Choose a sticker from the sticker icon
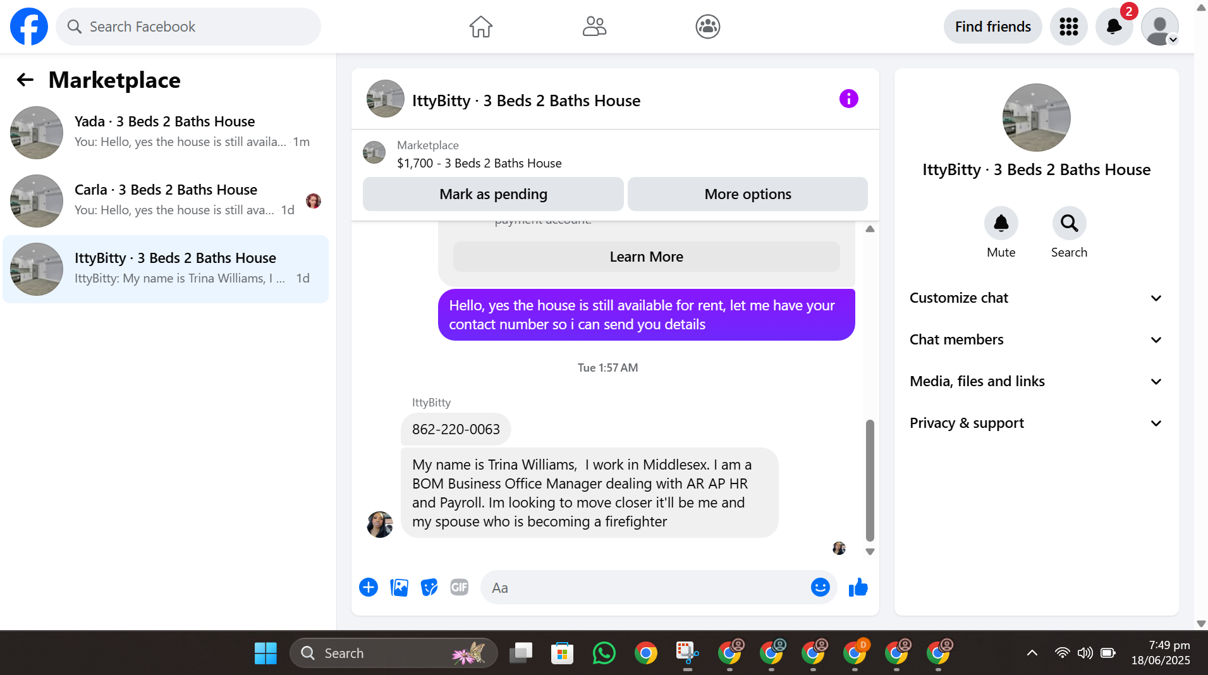 [429, 587]
